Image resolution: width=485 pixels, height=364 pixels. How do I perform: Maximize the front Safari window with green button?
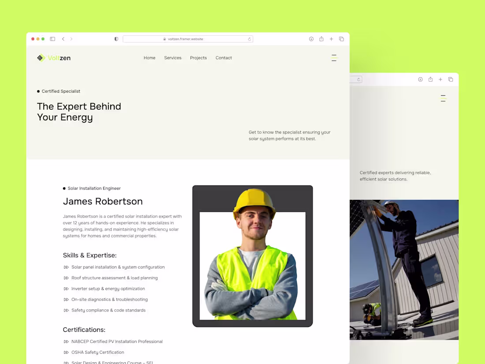[x=43, y=39]
